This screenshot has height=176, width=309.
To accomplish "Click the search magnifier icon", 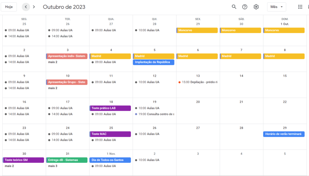I will [234, 7].
